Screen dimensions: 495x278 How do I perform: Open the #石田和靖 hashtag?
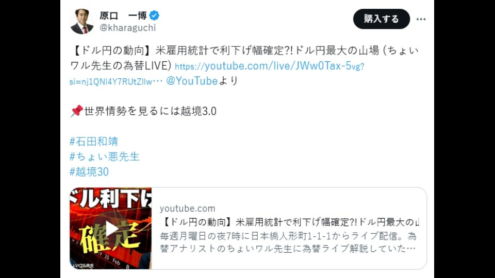(x=94, y=141)
